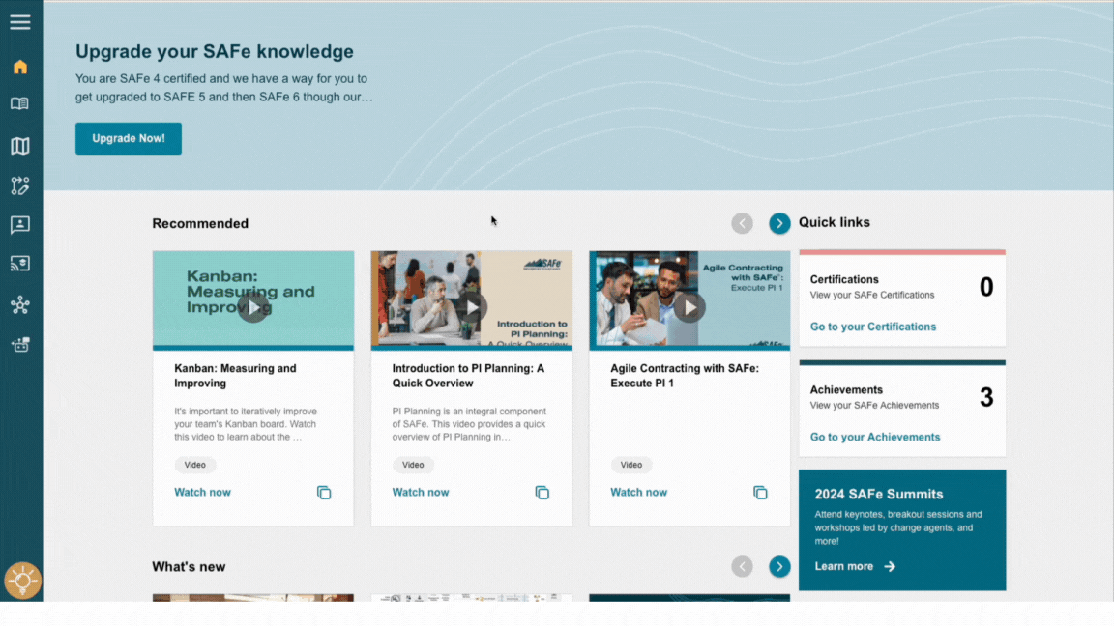
Task: Click the Upgrade Now! button
Action: (129, 138)
